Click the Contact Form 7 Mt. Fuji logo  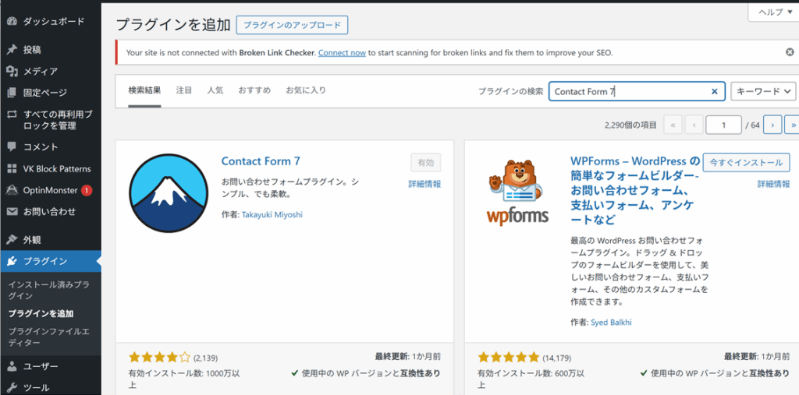[x=169, y=193]
